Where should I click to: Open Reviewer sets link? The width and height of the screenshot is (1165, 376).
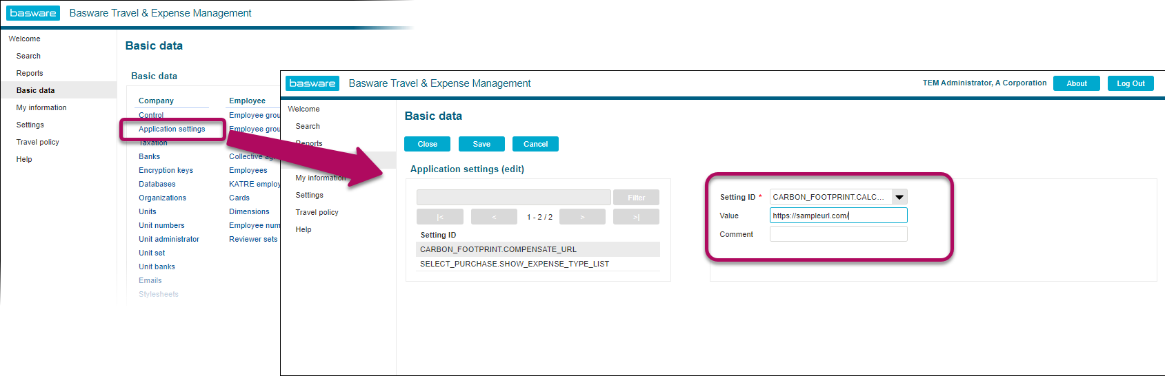[x=253, y=239]
